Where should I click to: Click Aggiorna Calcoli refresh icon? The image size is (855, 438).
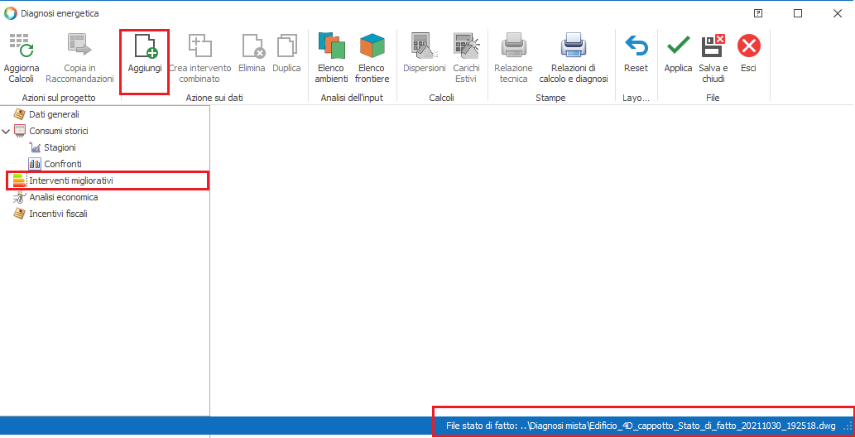click(x=20, y=46)
